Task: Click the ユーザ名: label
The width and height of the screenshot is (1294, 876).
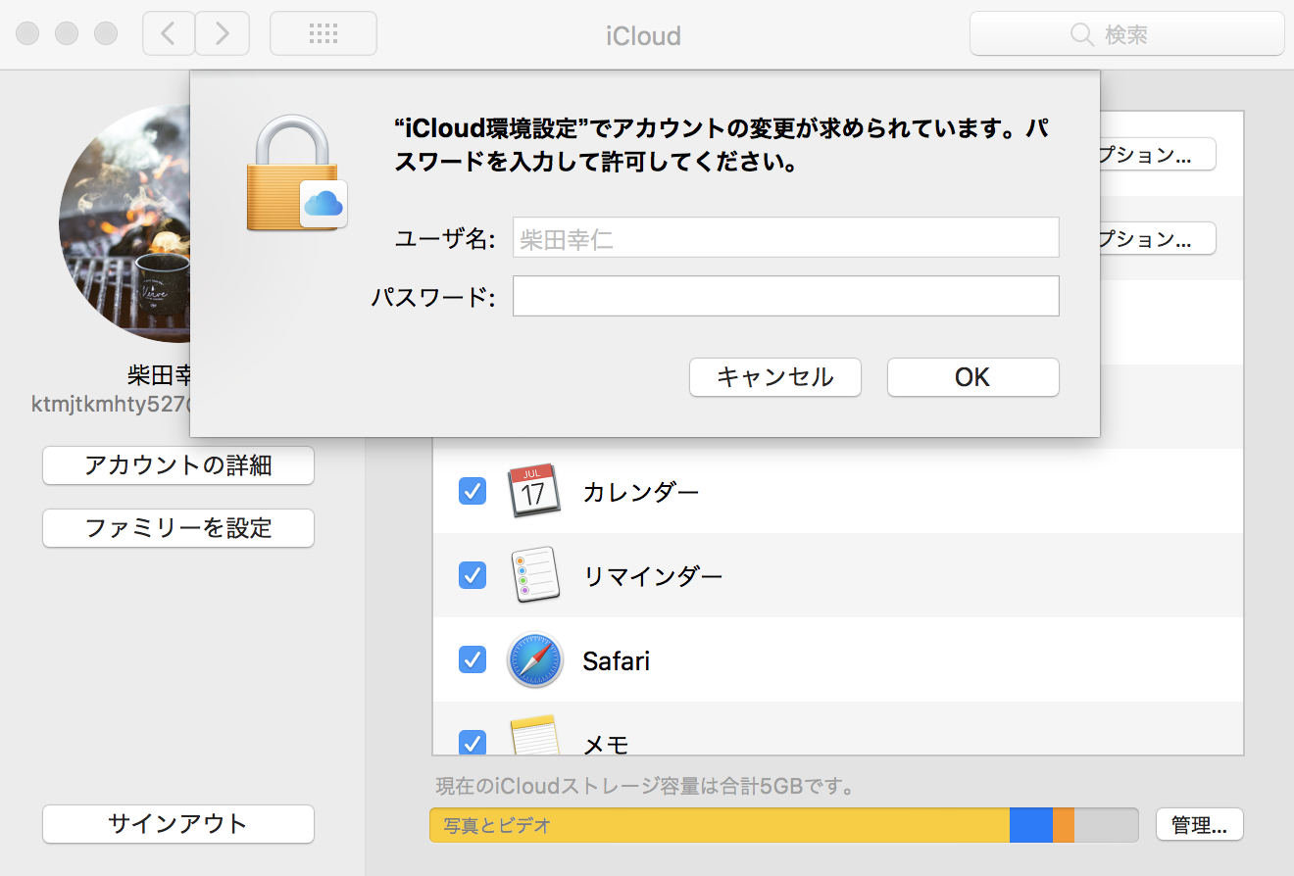Action: [x=445, y=238]
